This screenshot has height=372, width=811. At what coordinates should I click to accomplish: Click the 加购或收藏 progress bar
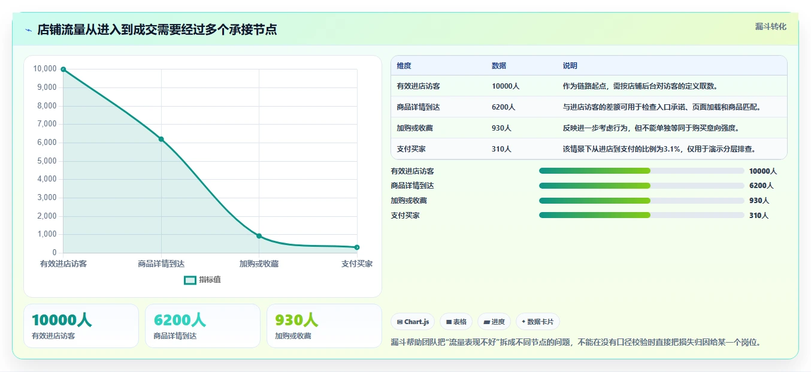click(x=641, y=201)
